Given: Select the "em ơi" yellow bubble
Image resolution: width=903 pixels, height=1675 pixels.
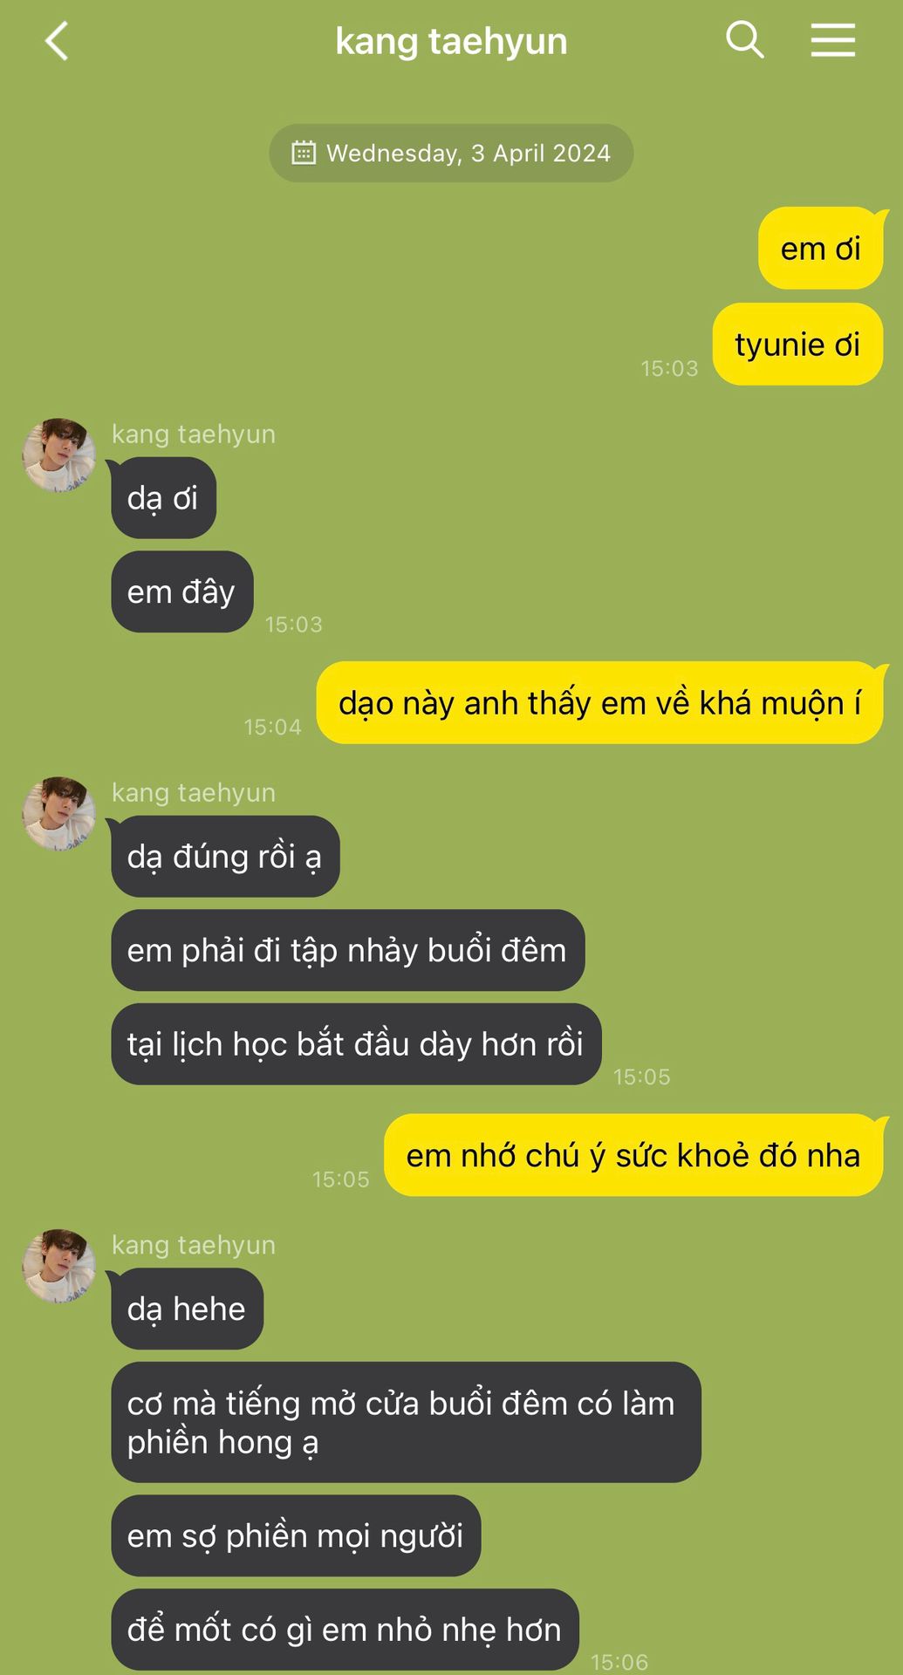Looking at the screenshot, I should coord(821,249).
